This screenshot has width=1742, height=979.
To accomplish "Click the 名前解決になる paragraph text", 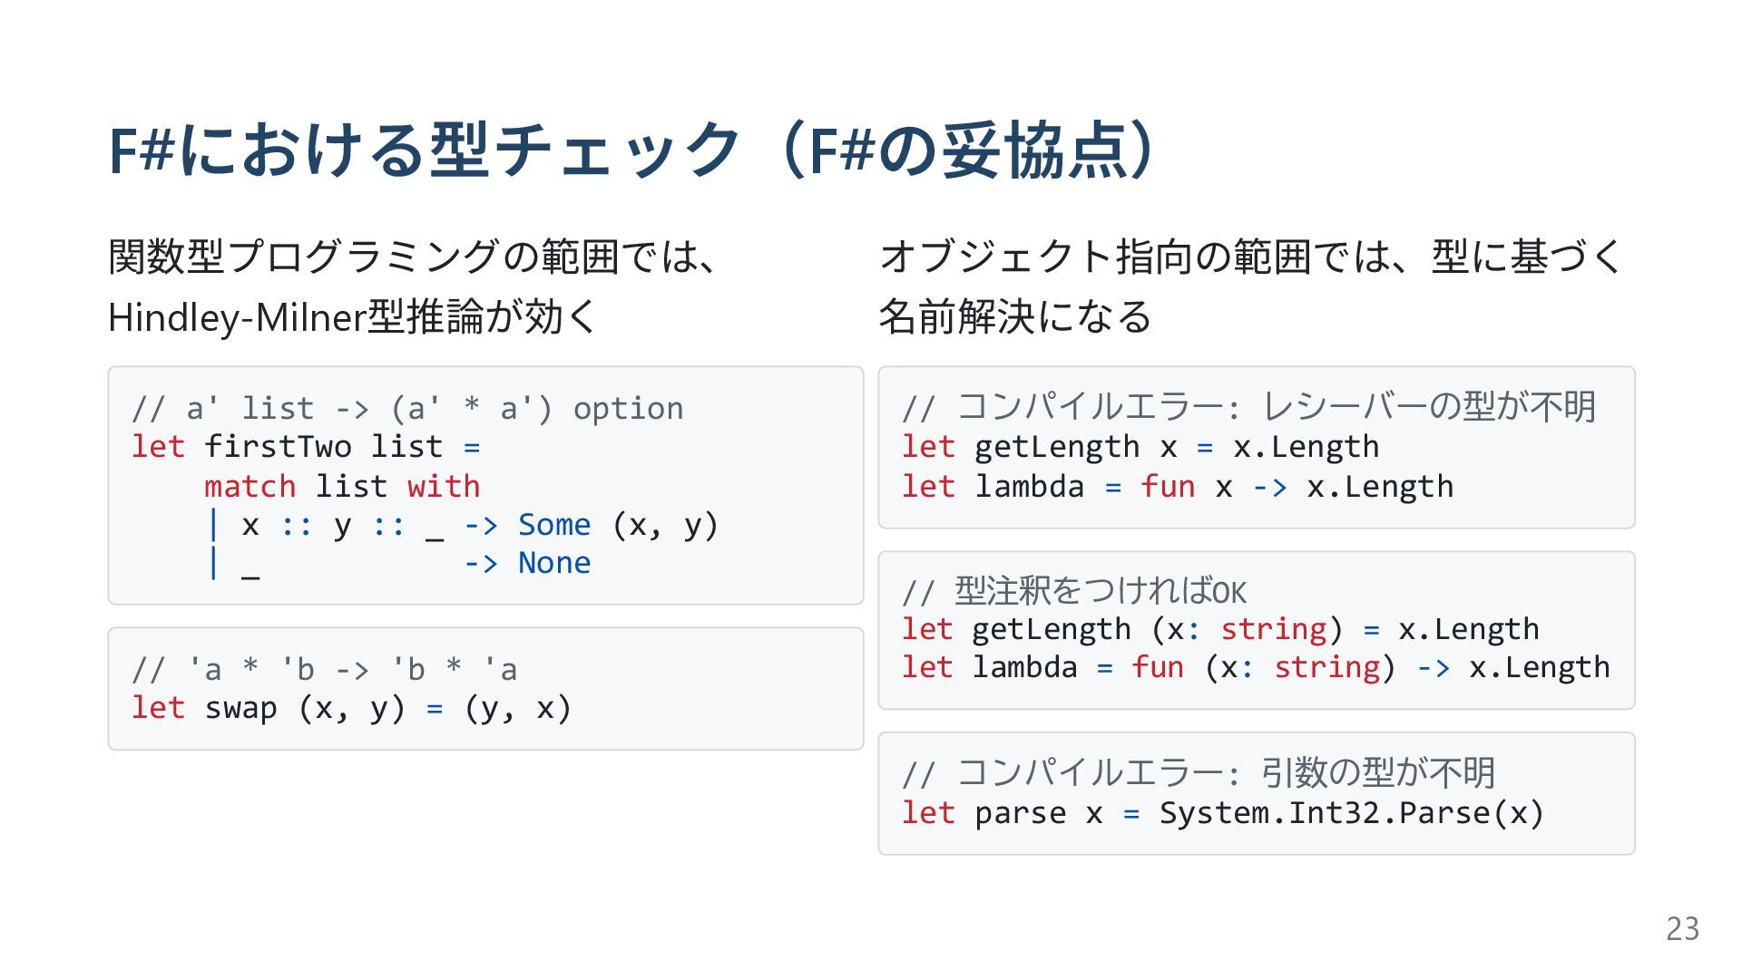I will (1014, 317).
